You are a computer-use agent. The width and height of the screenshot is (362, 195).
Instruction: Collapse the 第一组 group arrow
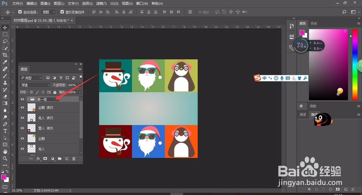click(28, 99)
